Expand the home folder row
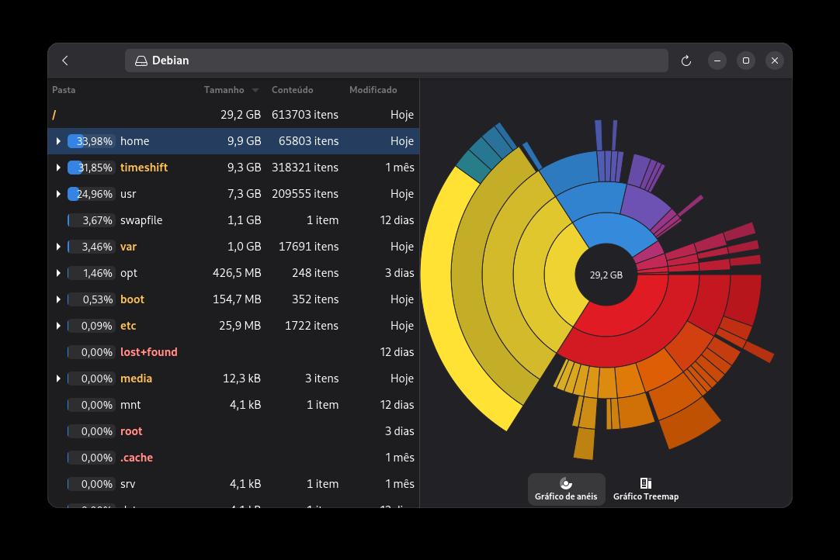Viewport: 840px width, 560px height. tap(58, 141)
